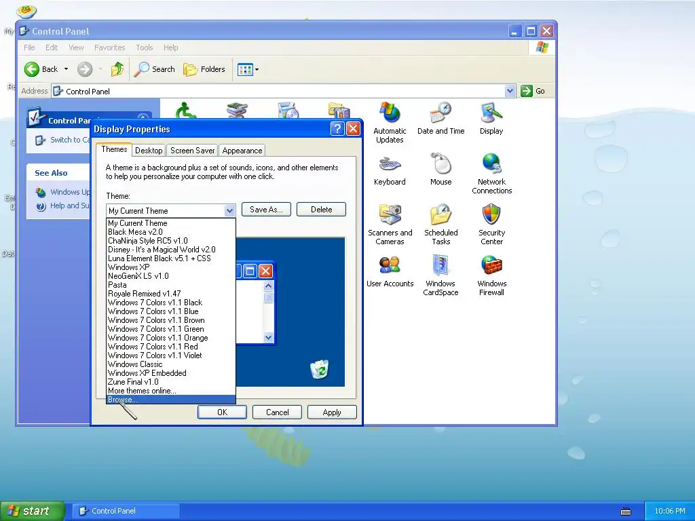Click the Accessibility Options icon behind dialog
Image resolution: width=695 pixels, height=521 pixels.
(x=186, y=110)
